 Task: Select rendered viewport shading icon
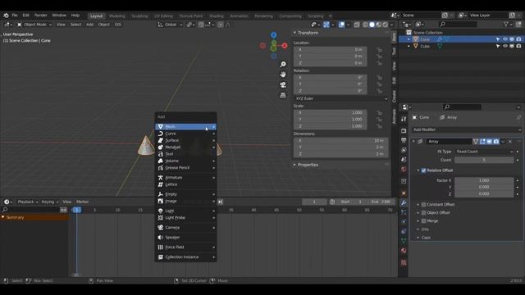pyautogui.click(x=386, y=25)
